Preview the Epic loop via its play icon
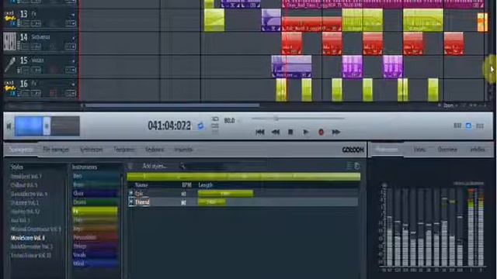The width and height of the screenshot is (497, 279). pyautogui.click(x=130, y=193)
